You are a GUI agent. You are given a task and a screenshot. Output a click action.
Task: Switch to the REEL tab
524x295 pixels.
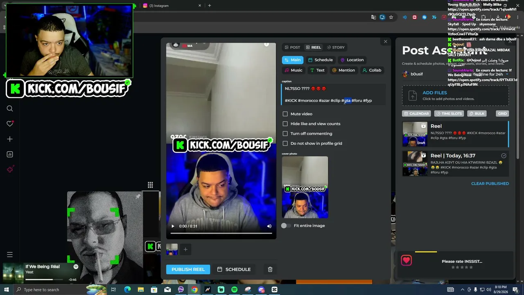(x=313, y=47)
